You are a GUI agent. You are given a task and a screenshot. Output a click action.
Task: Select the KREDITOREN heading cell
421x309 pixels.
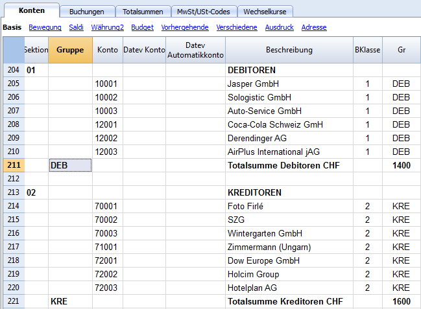tap(289, 192)
